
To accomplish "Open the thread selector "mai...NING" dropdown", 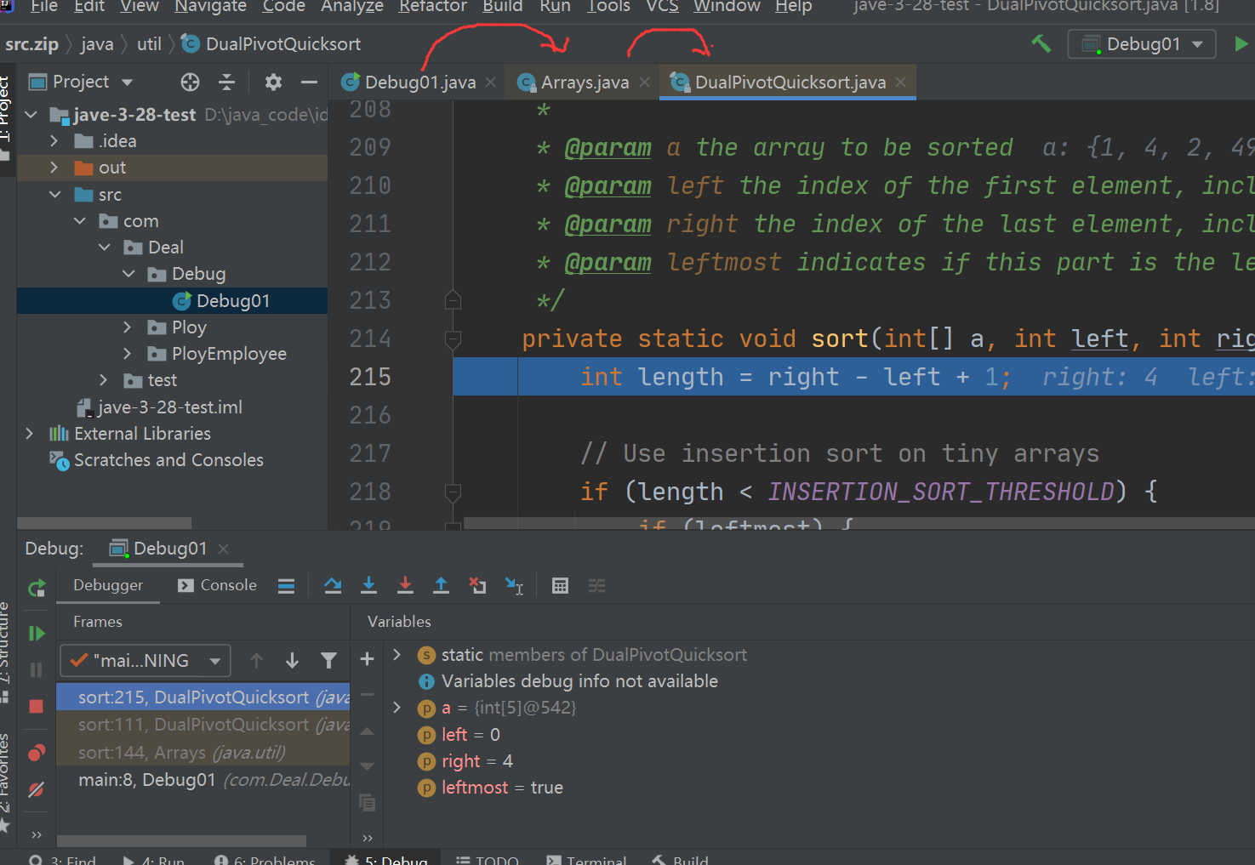I will (145, 661).
